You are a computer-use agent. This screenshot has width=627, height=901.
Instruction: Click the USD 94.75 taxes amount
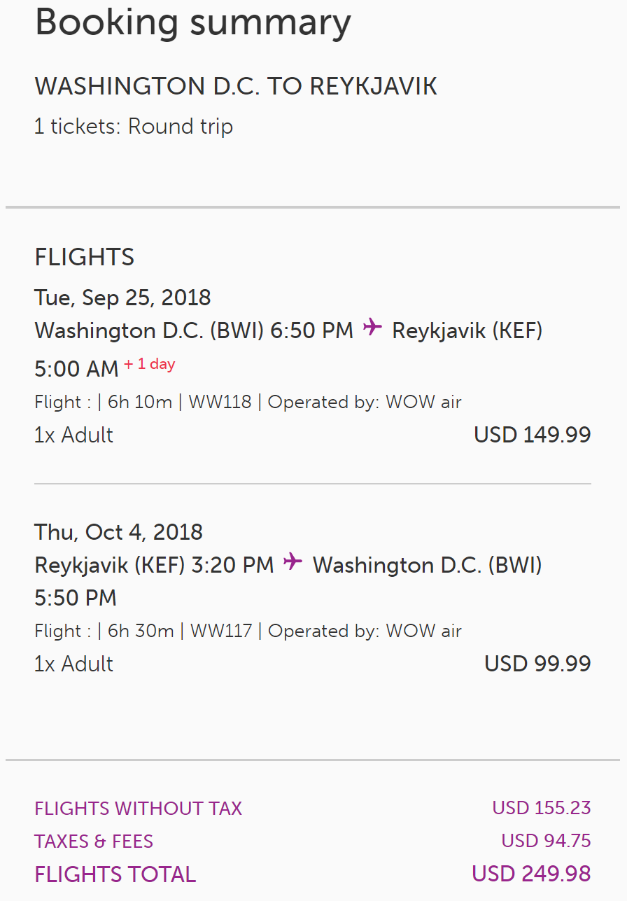[546, 841]
